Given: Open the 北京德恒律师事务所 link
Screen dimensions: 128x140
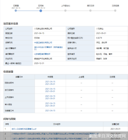Looking at the screenshot, I should point(42,54).
